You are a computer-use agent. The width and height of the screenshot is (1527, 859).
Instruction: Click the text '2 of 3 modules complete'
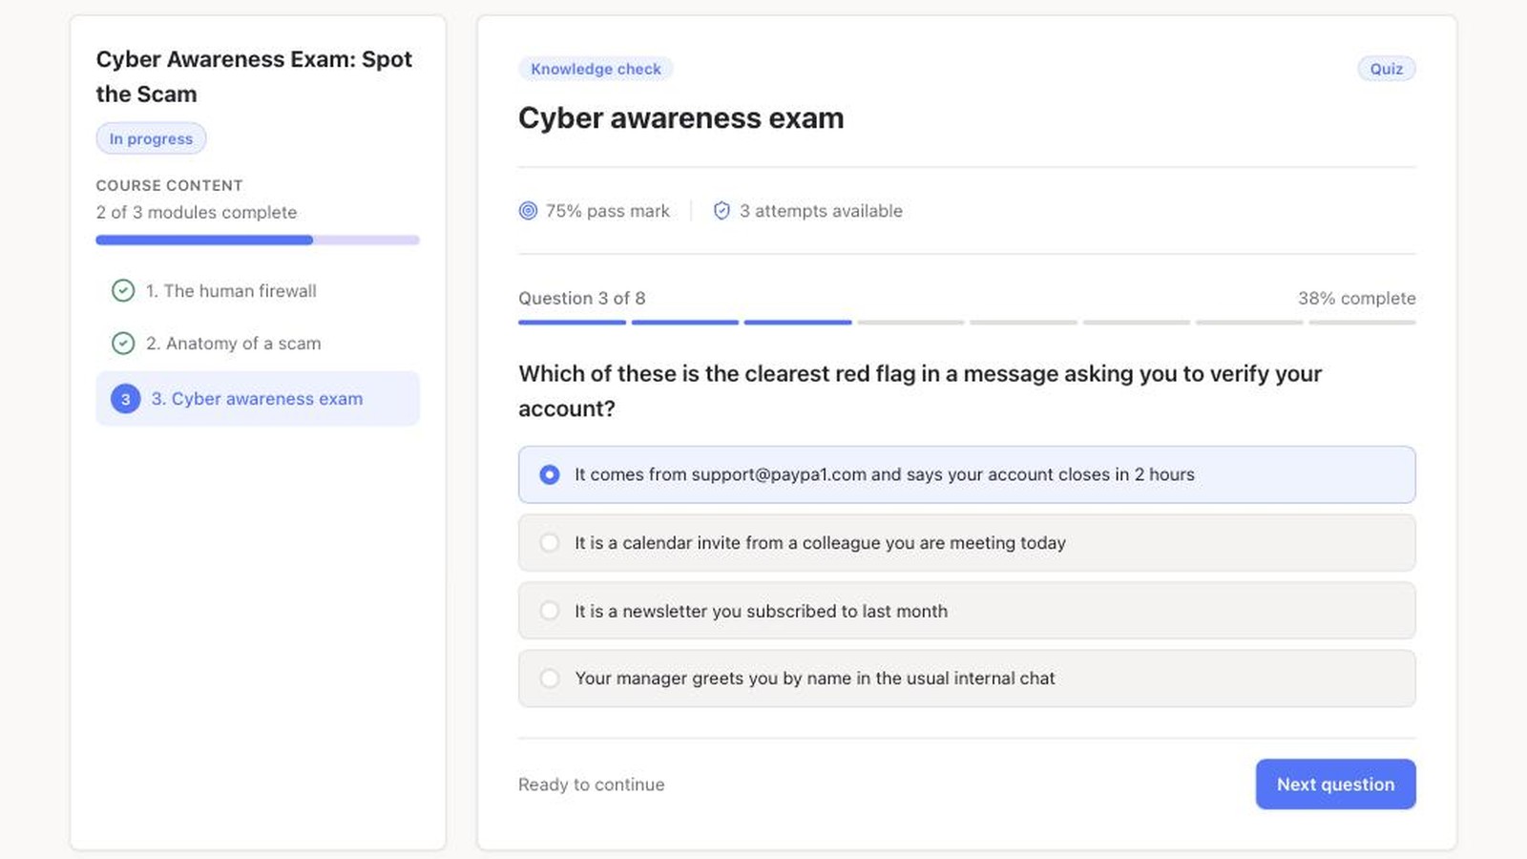click(197, 212)
